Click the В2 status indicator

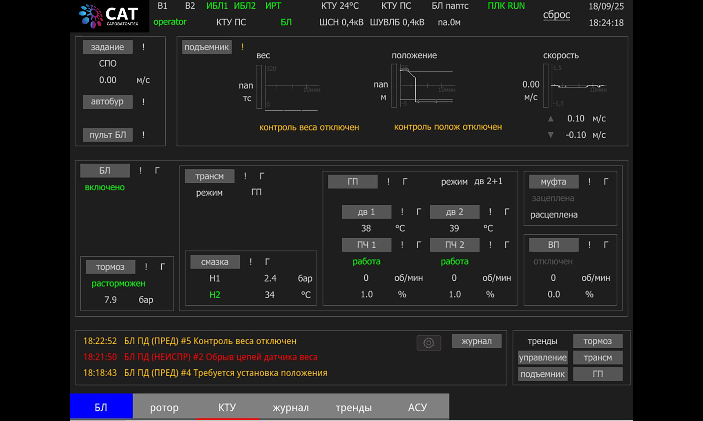point(190,6)
